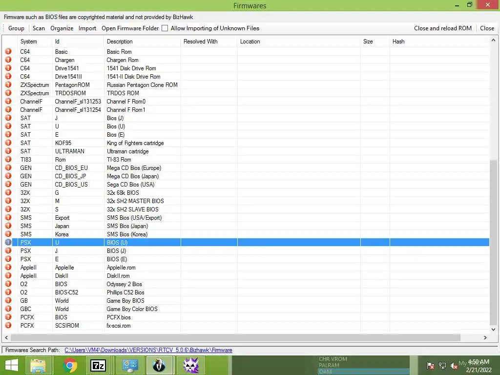Click the status icon for PCFX fx-scsi.rom
The image size is (500, 375).
[8, 325]
